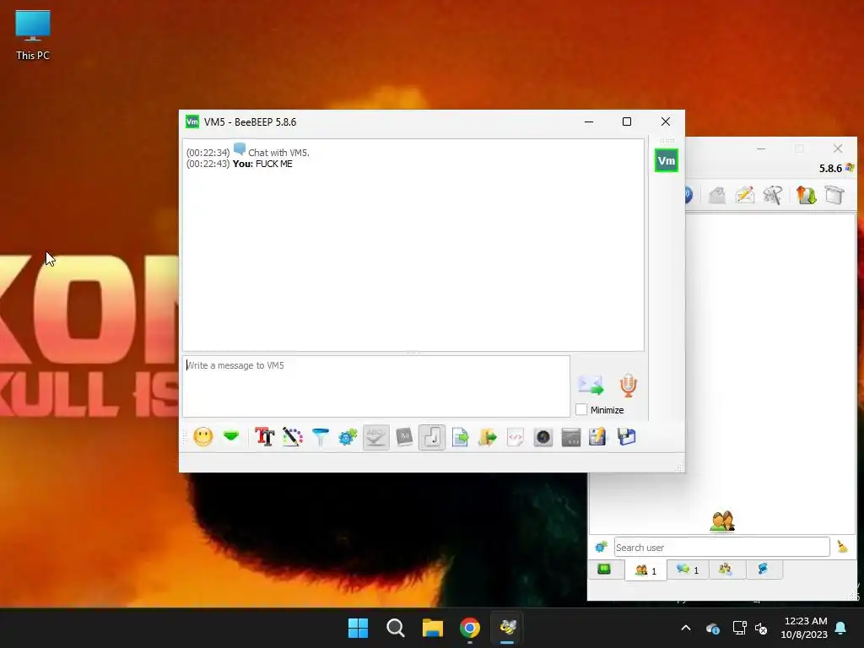Image resolution: width=864 pixels, height=648 pixels.
Task: Change chat font with the TT icon
Action: [x=264, y=437]
